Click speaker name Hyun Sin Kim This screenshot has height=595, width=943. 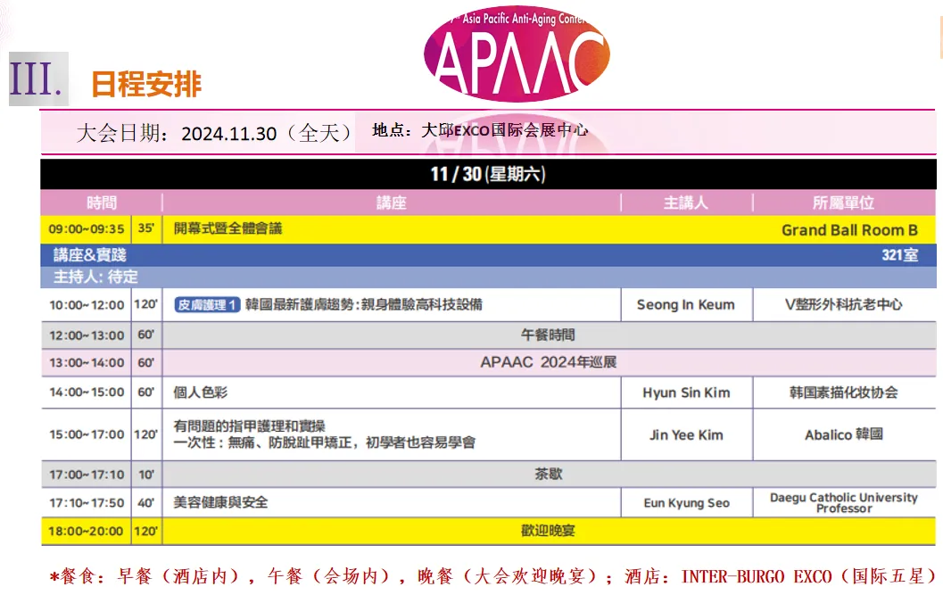pos(686,393)
